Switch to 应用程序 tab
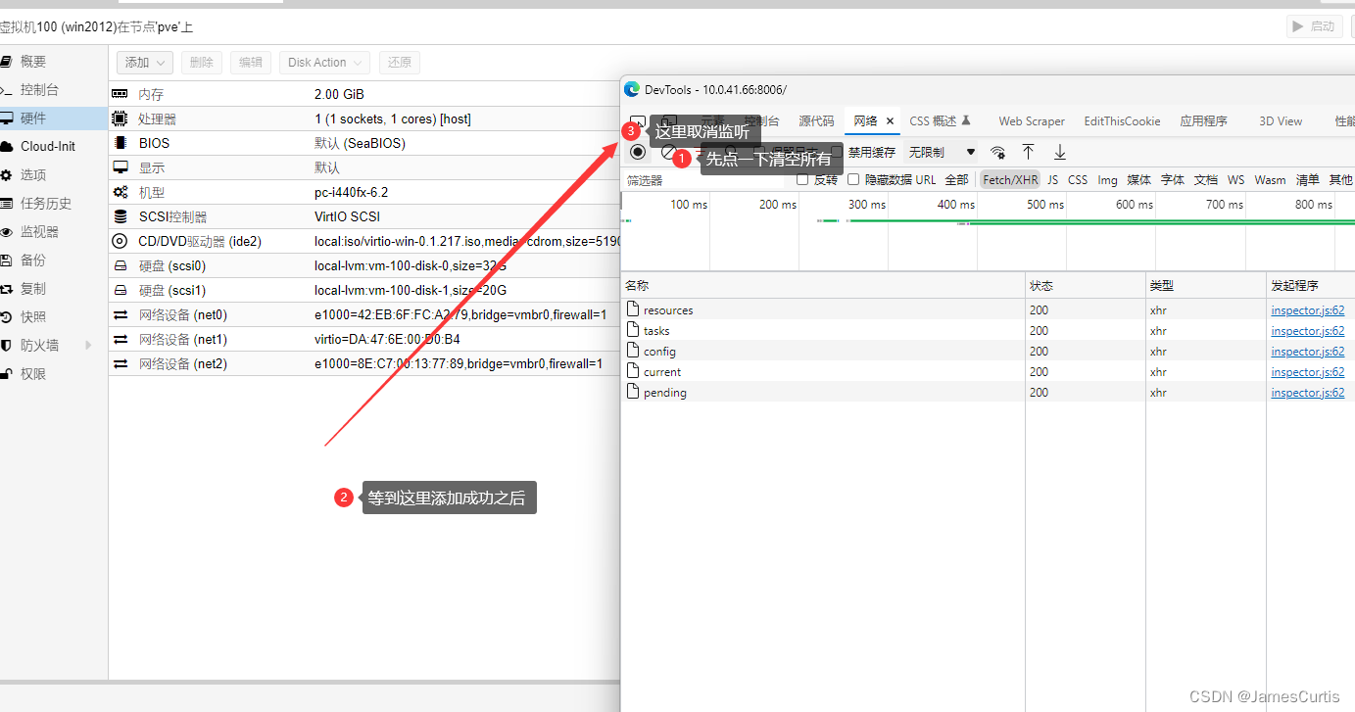1355x712 pixels. coord(1203,121)
